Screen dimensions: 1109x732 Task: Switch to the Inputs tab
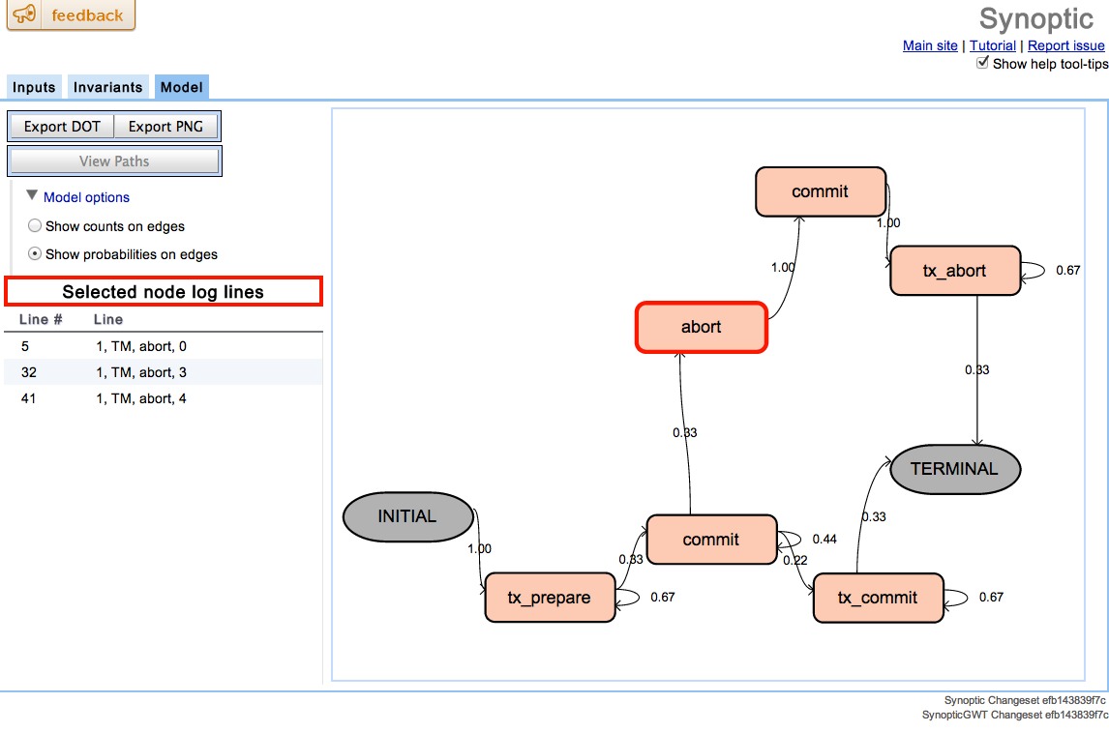coord(33,86)
